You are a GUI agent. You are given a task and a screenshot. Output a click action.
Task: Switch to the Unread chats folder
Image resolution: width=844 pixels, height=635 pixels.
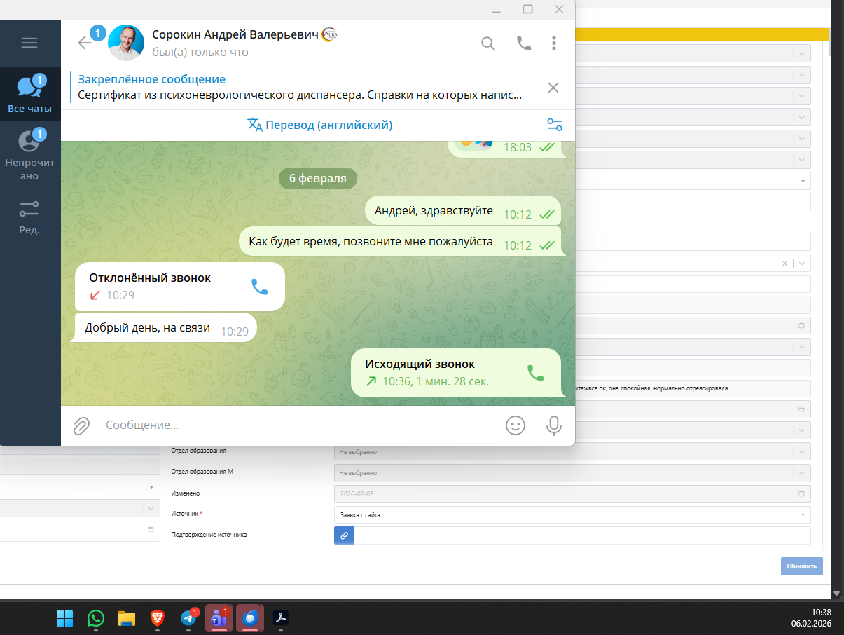(x=30, y=155)
